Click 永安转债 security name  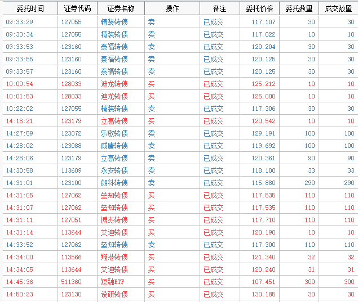[114, 170]
